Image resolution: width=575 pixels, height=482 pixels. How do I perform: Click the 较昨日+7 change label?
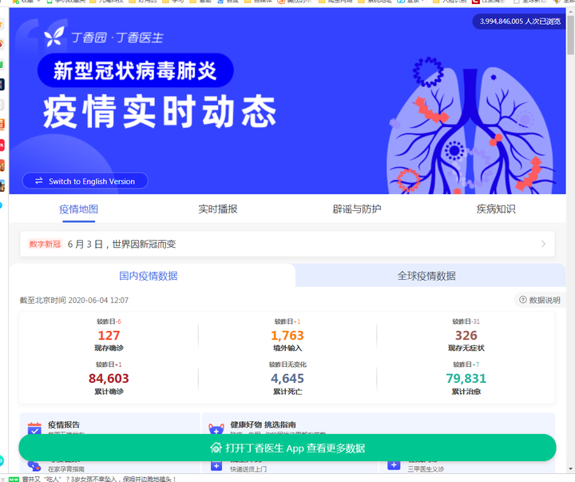(x=466, y=364)
